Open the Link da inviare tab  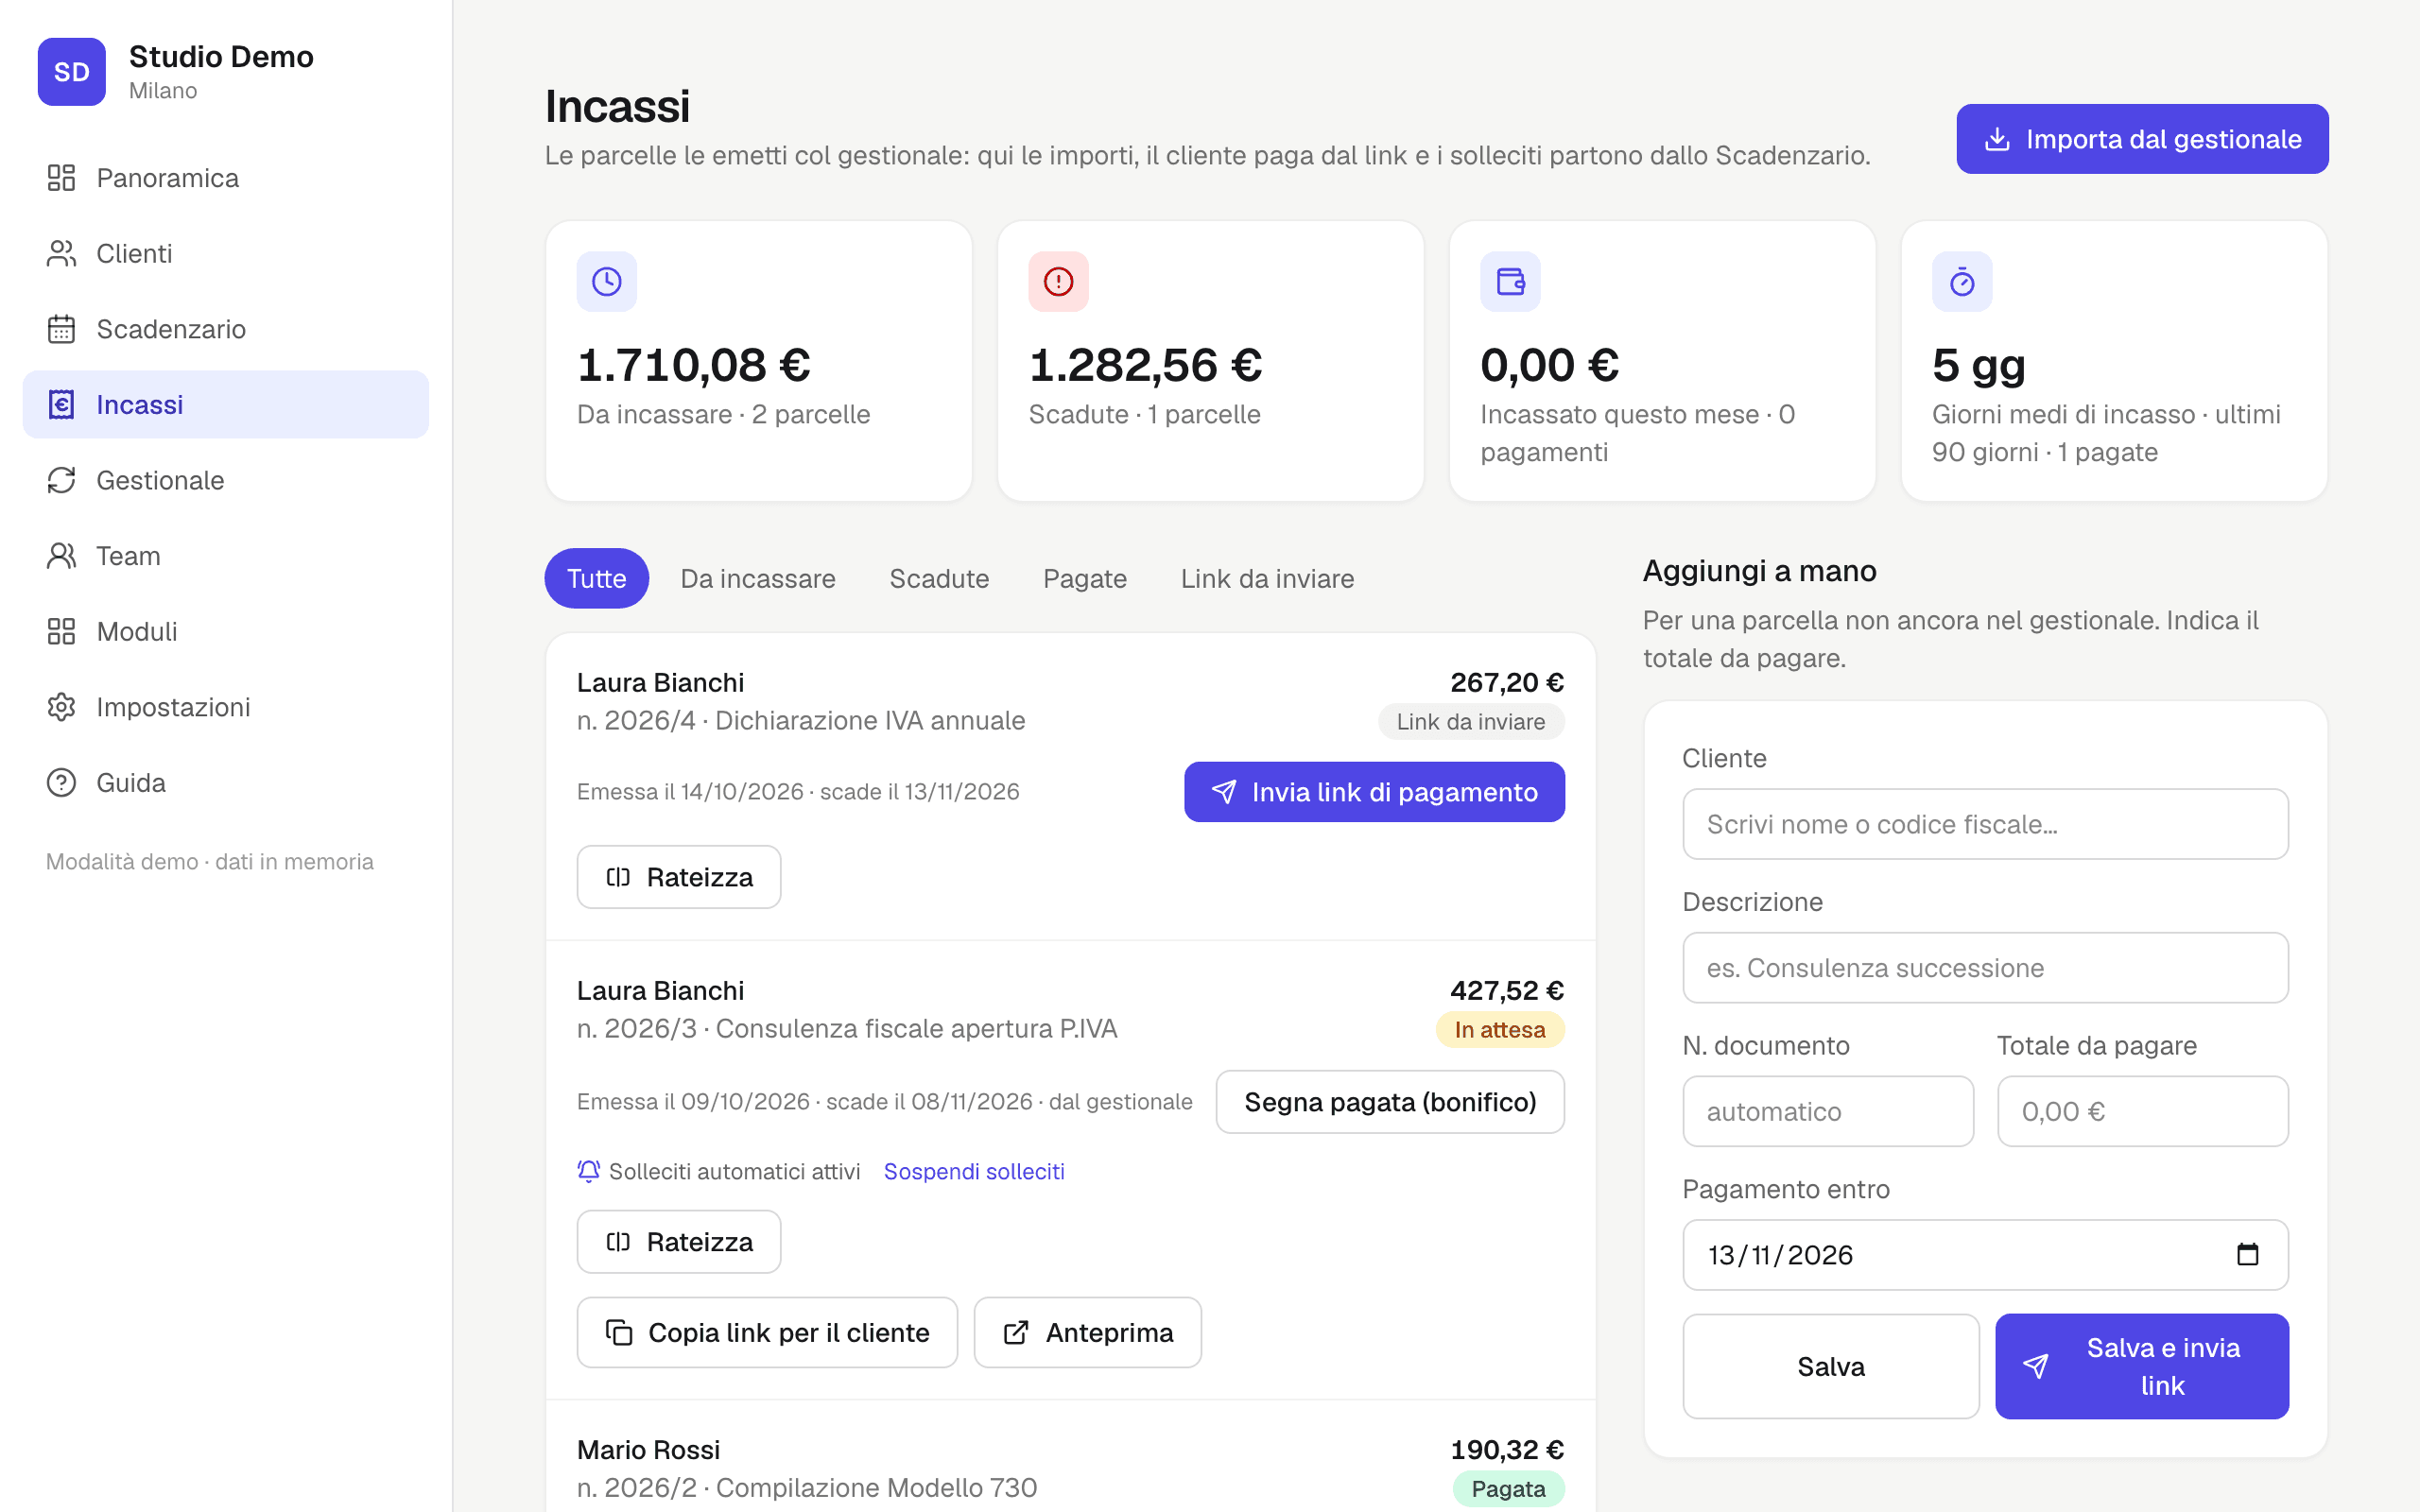pos(1267,578)
